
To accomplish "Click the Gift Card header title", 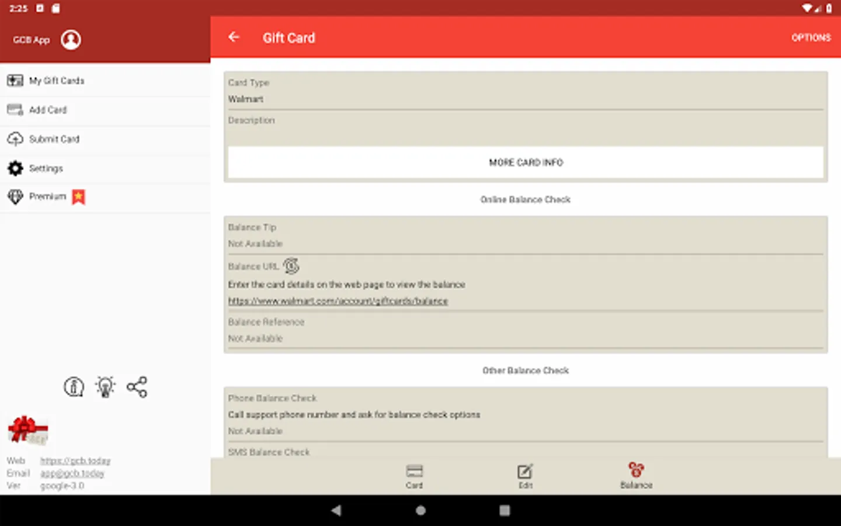I will point(289,38).
